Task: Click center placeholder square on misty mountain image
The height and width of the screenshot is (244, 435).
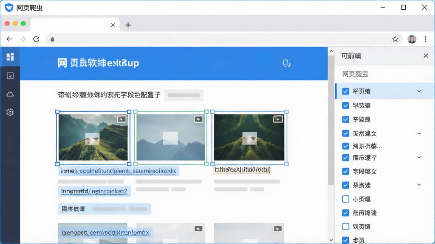Action: pos(170,139)
